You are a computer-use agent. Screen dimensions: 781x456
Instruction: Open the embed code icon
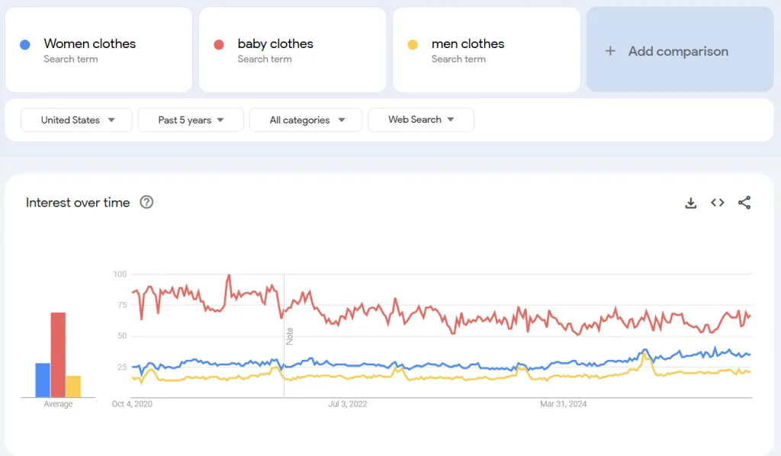718,203
